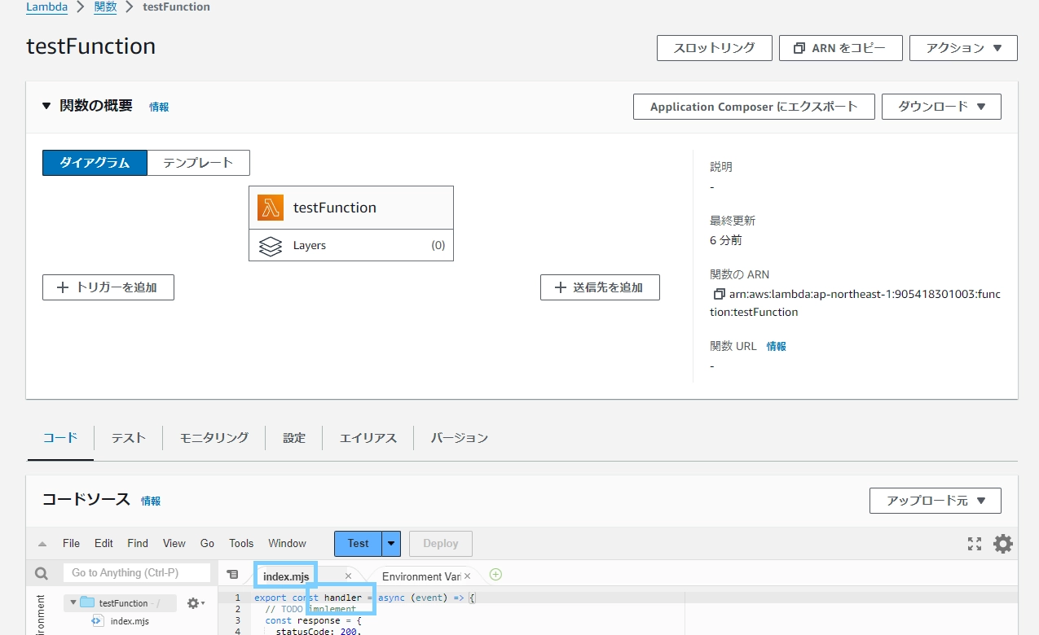
Task: Open the エイリアス tab
Action: tap(368, 438)
